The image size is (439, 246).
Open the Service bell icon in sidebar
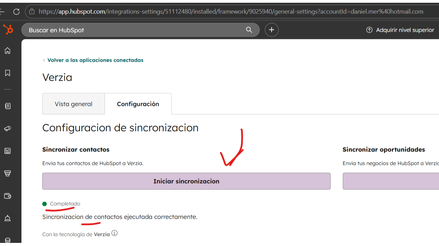coord(8,218)
